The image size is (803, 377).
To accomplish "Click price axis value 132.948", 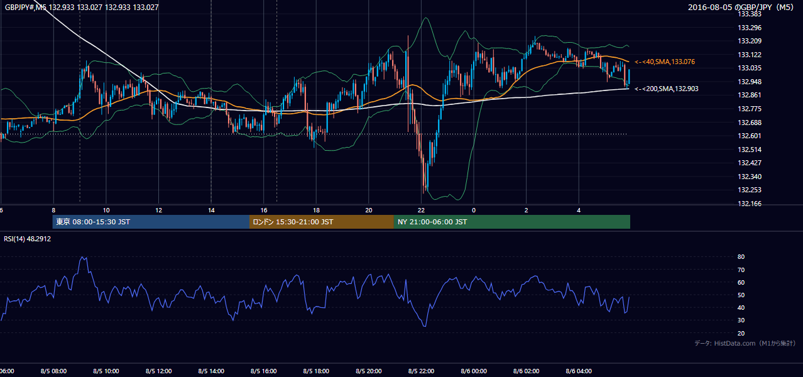I will tap(750, 82).
